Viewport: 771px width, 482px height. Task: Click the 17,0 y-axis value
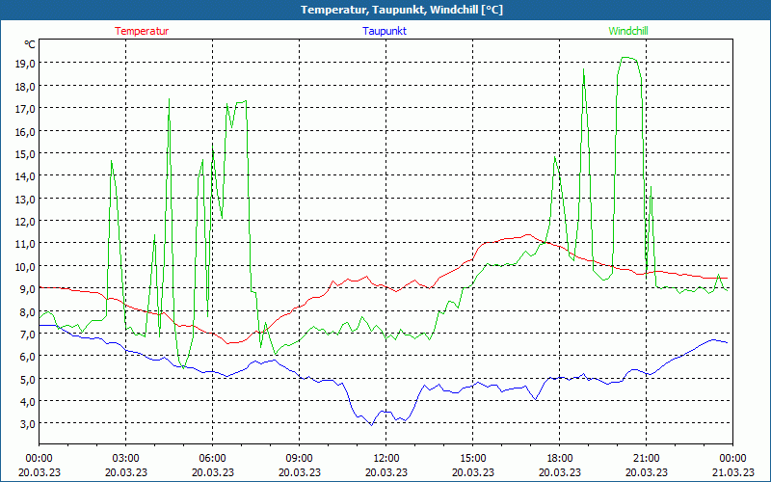(x=25, y=109)
